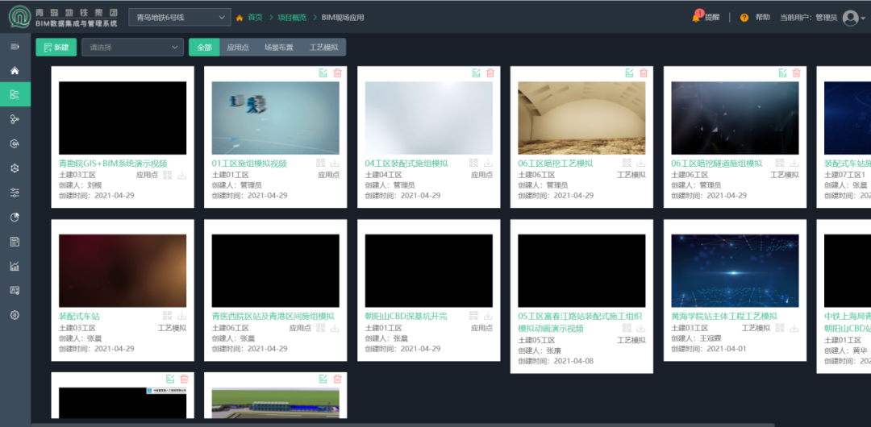Open the highlighted list icon in sidebar
Screen dimensions: 871x427
15,94
